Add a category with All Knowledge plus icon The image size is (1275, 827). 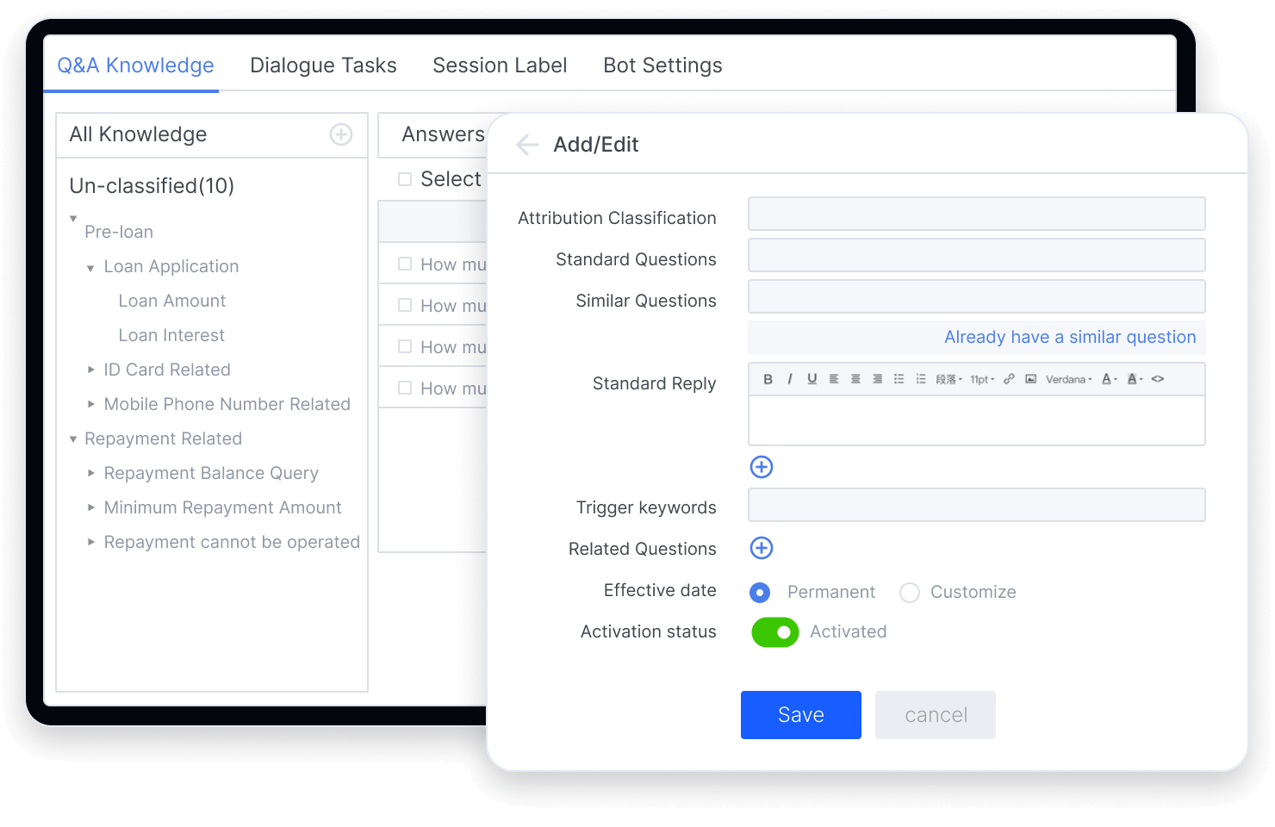tap(341, 134)
